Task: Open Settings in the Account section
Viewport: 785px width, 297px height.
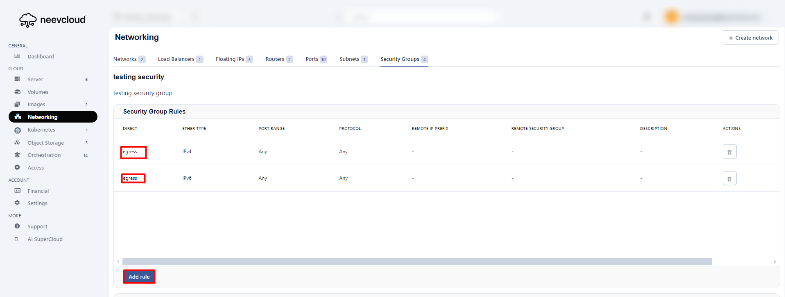Action: pos(37,203)
